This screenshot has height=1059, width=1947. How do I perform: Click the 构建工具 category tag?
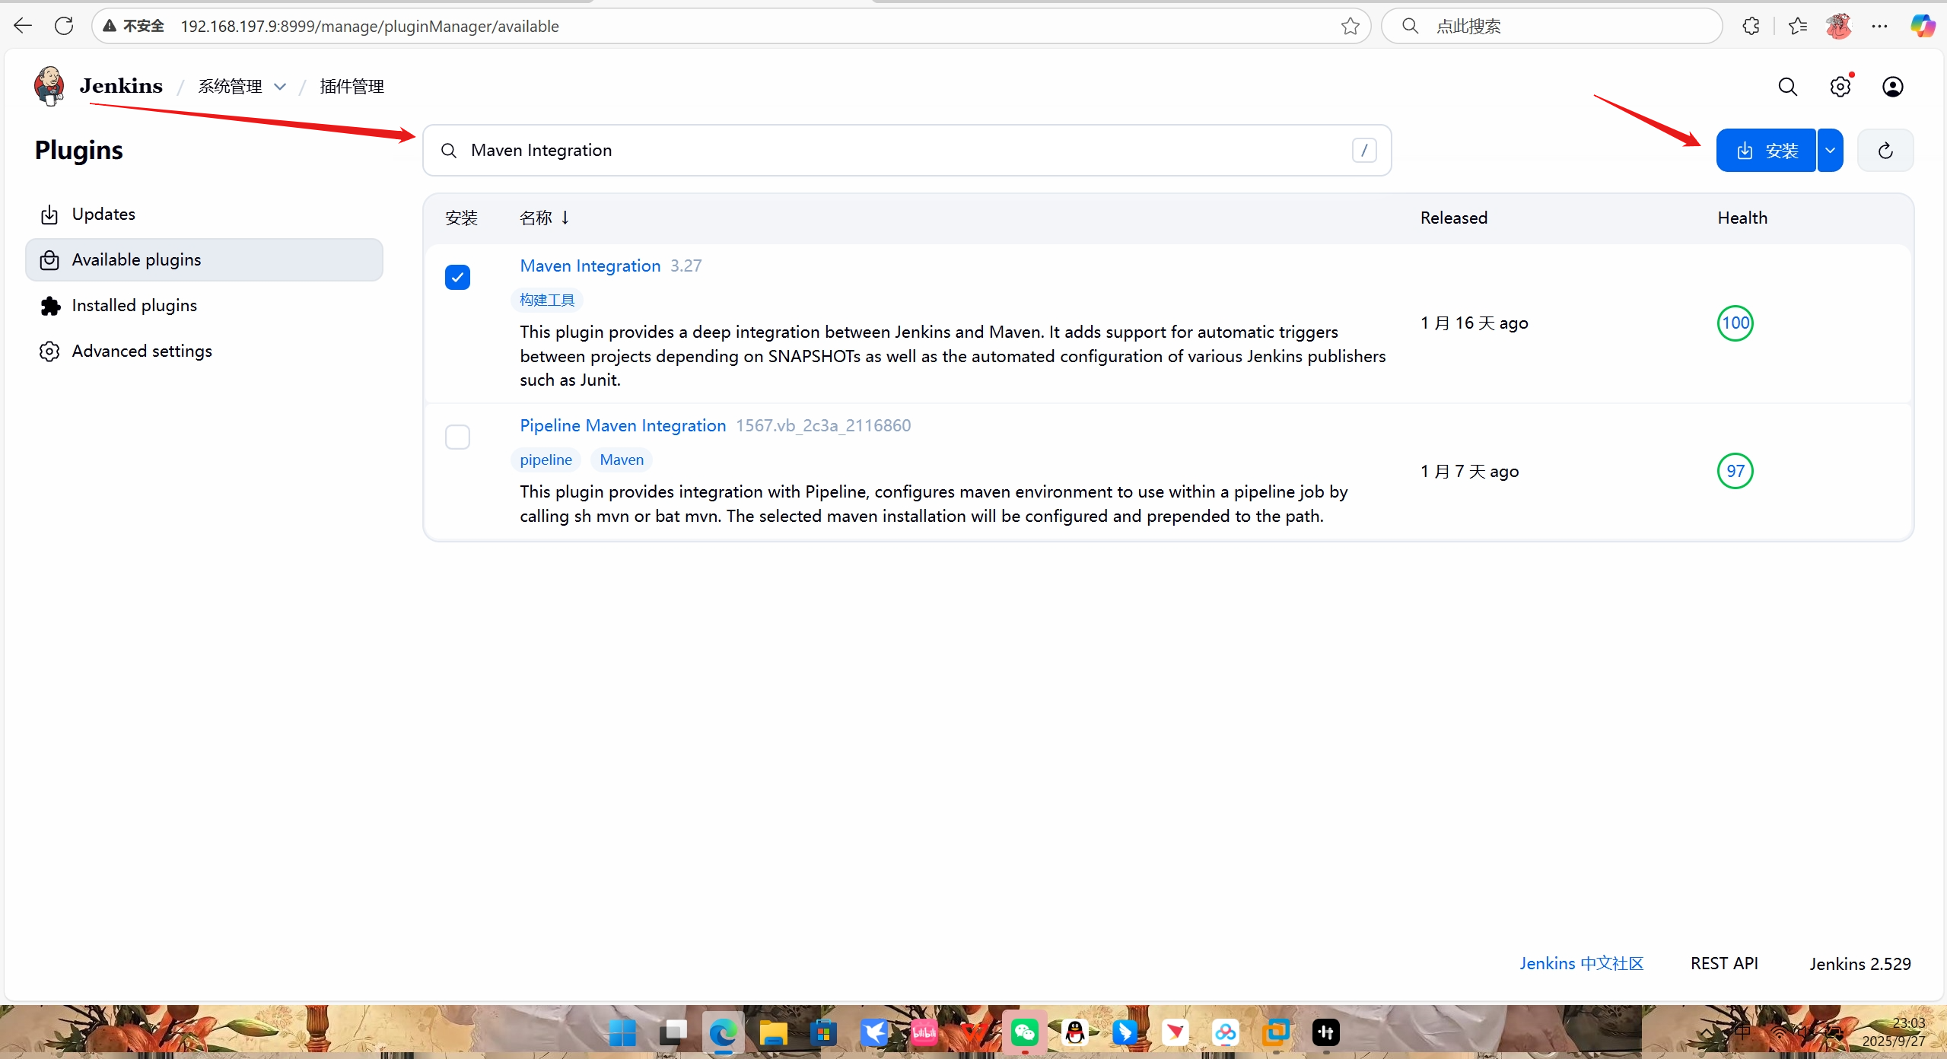(x=547, y=300)
